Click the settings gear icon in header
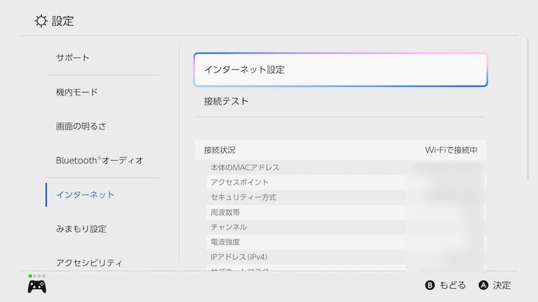The height and width of the screenshot is (302, 538). coord(41,21)
